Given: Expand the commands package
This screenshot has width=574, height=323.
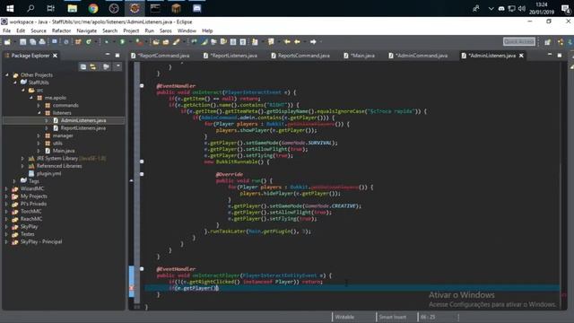Looking at the screenshot, I should (x=39, y=106).
